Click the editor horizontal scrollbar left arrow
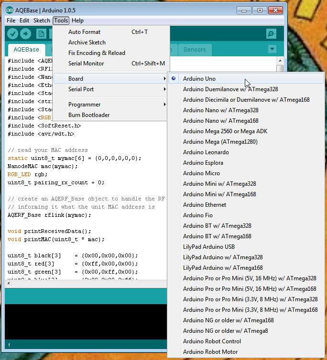 [x=9, y=283]
